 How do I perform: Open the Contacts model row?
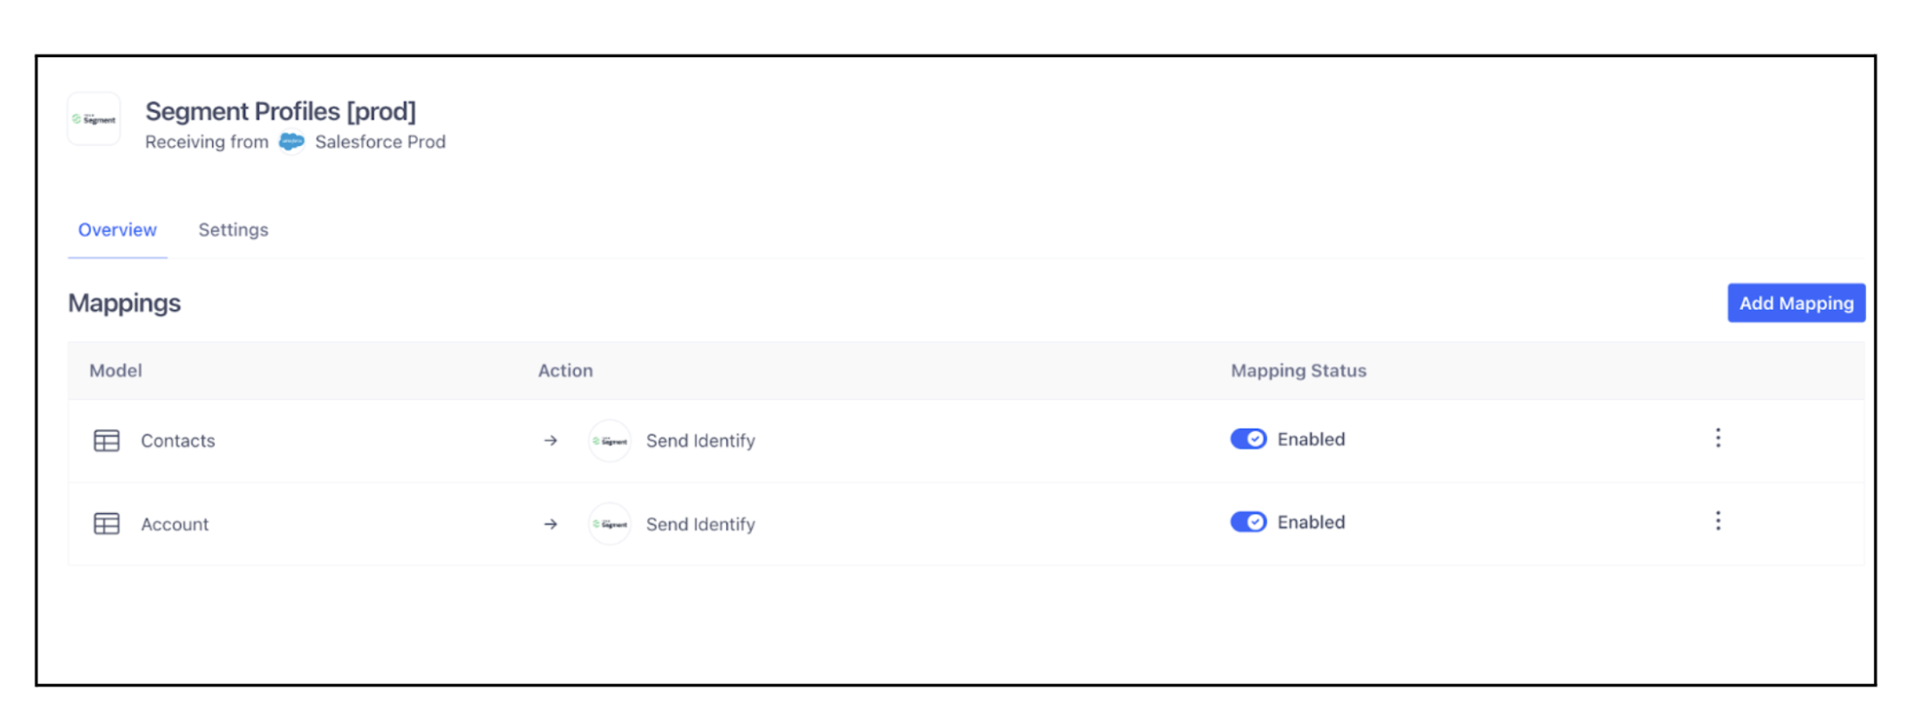point(965,441)
